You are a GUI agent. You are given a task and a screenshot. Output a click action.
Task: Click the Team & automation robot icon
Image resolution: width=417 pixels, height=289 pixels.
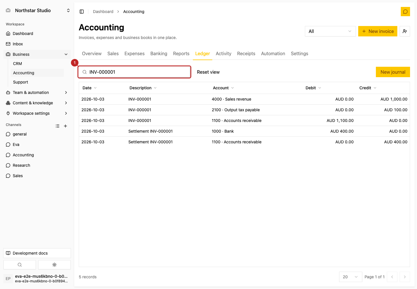pyautogui.click(x=8, y=92)
